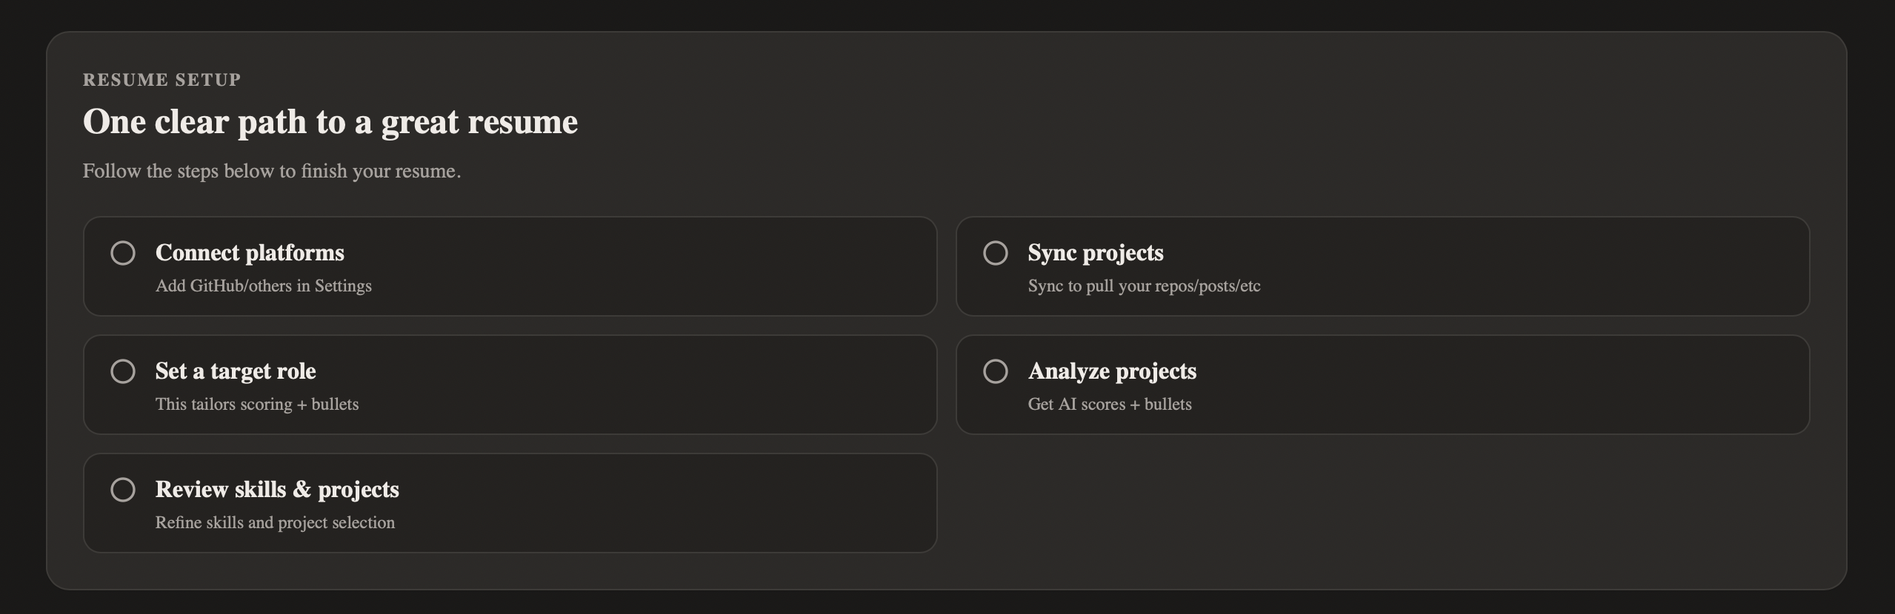Mark the Sync projects step as complete

pos(996,253)
